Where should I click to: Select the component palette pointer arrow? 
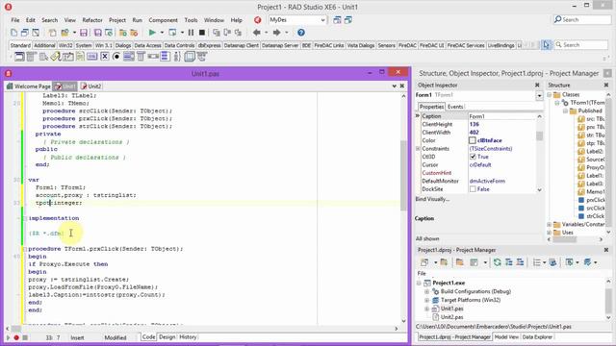[x=546, y=45]
